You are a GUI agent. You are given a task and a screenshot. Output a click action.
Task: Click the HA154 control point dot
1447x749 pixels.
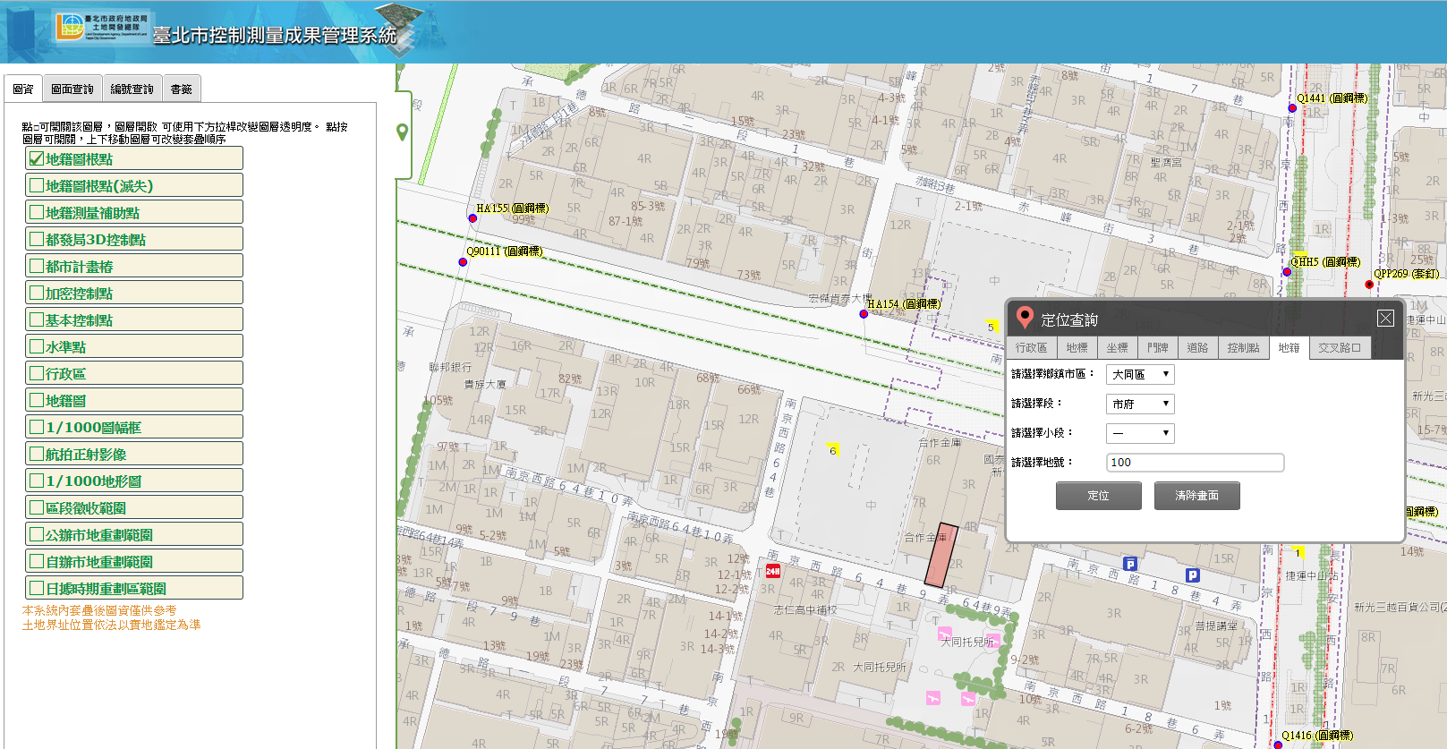pos(864,314)
